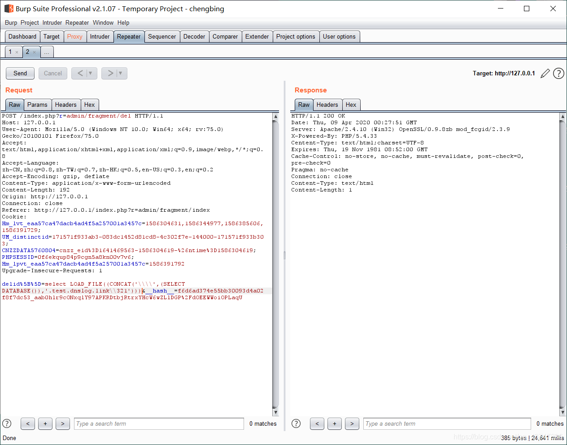Click the POST /index.php request line

(83, 116)
